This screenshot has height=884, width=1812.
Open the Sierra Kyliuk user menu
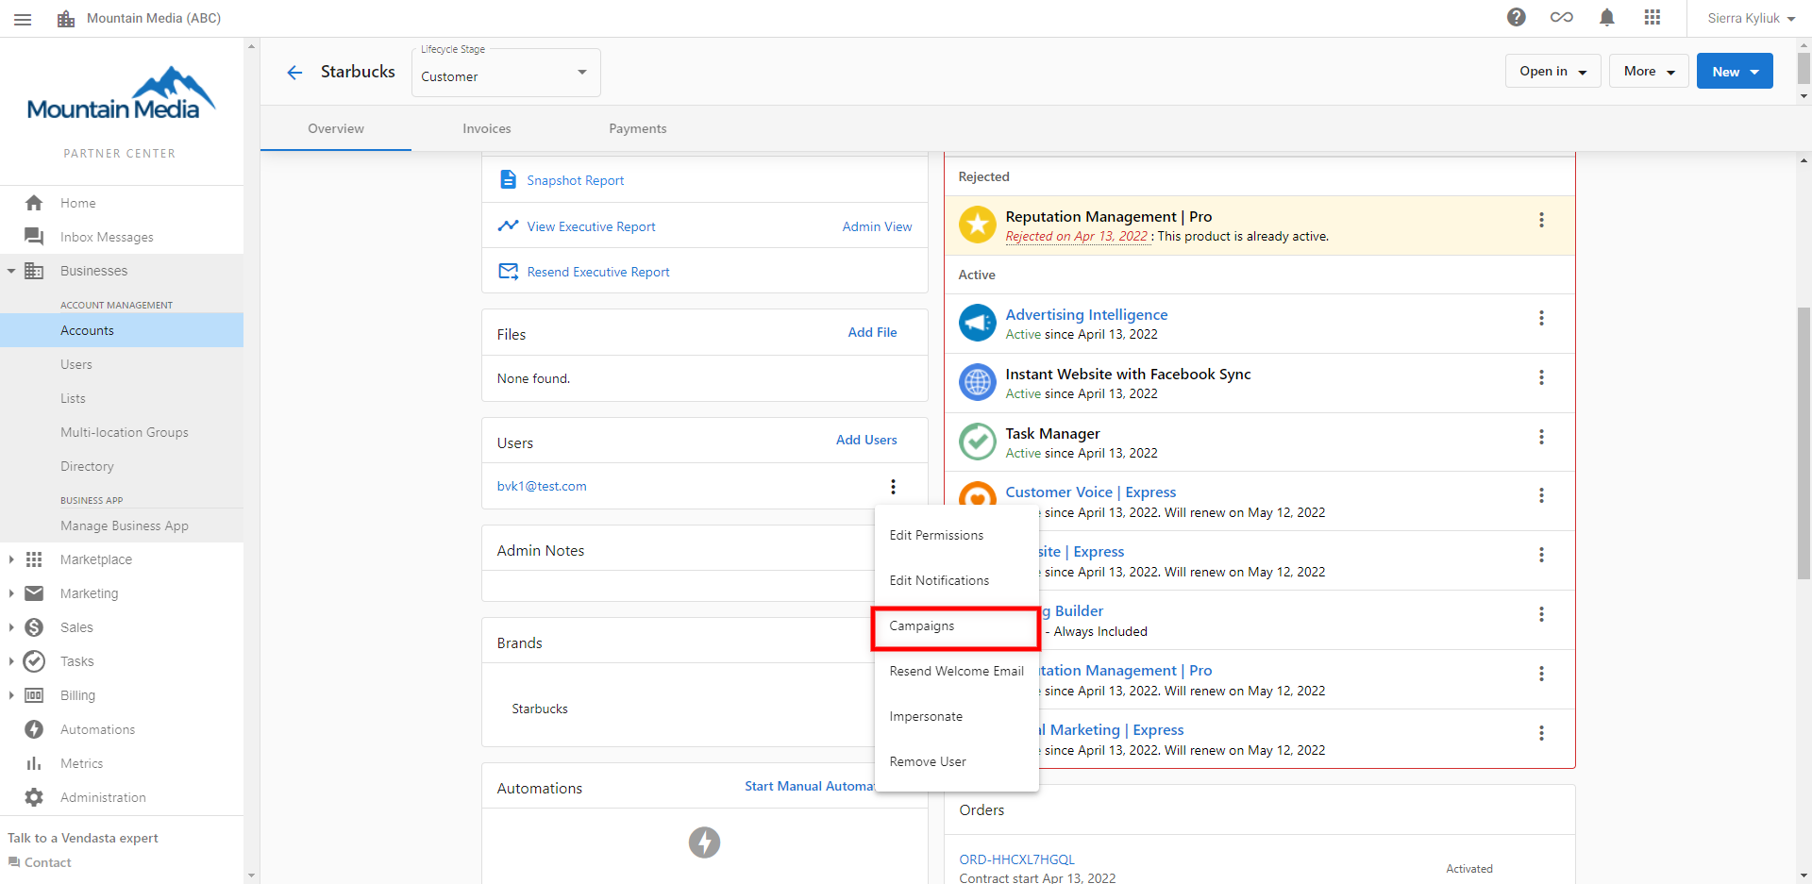(1751, 18)
